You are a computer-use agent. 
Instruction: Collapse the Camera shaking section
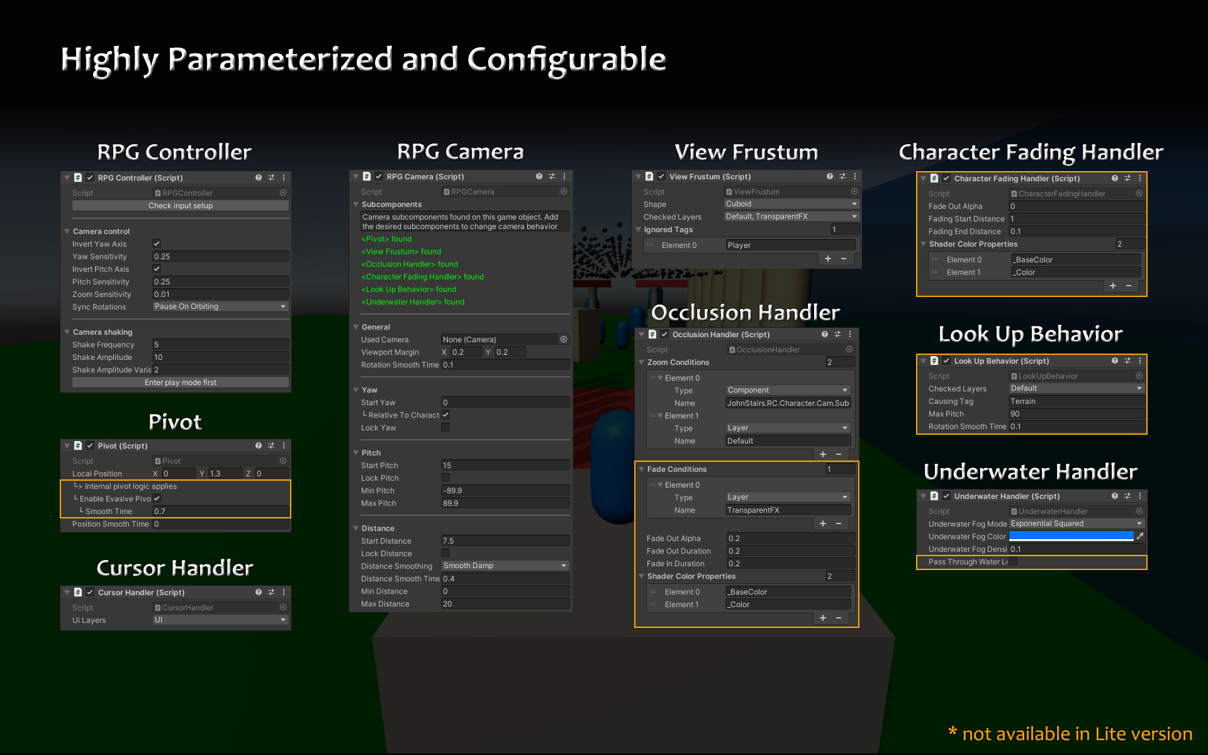coord(67,332)
